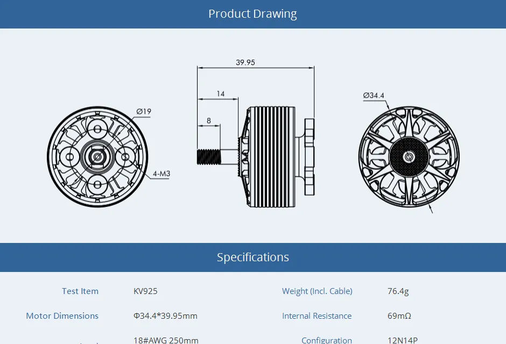Click the Specifications header banner
506x344 pixels.
252,257
